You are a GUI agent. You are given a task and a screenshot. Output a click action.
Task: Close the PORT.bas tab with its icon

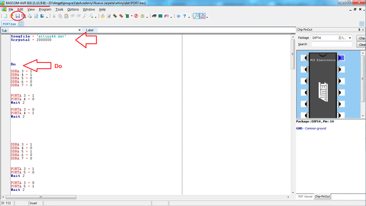tap(20, 24)
